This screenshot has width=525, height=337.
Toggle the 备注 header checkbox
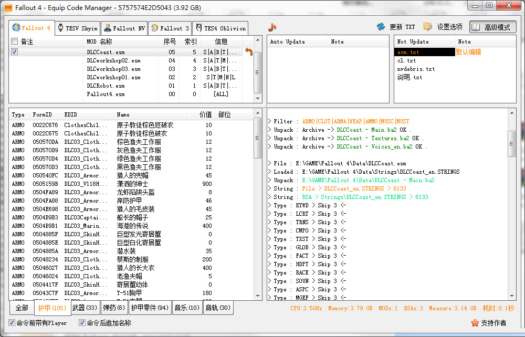[x=14, y=41]
